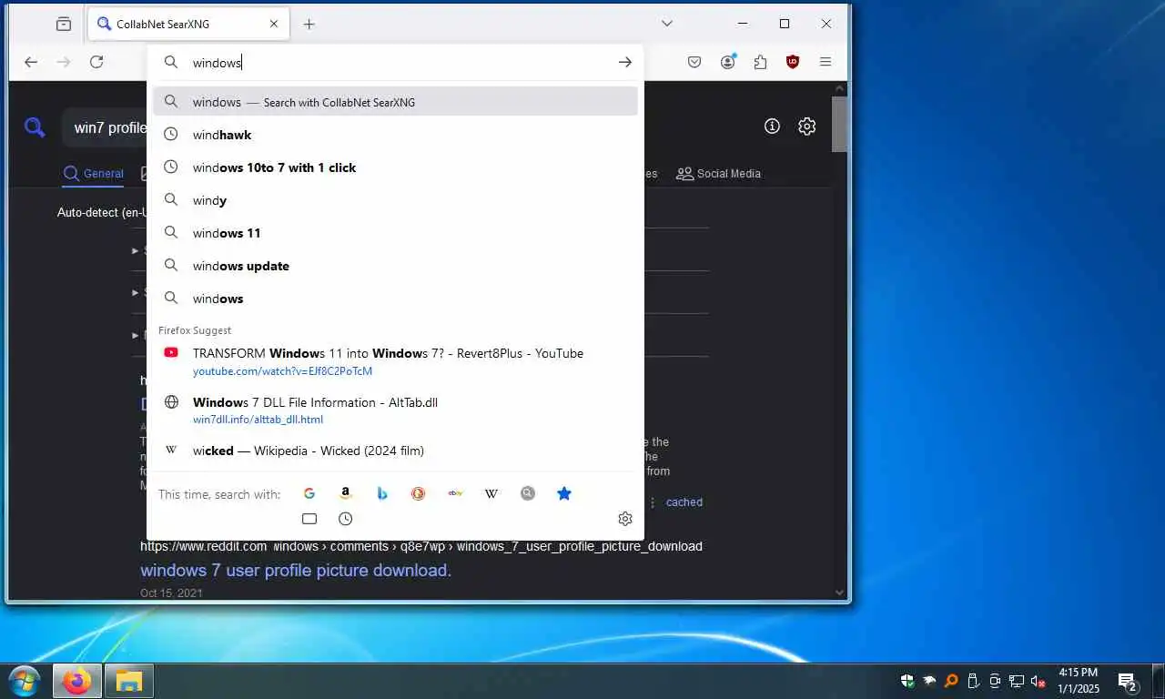Viewport: 1165px width, 699px height.
Task: Open the Windows Security tray icon
Action: tap(907, 681)
